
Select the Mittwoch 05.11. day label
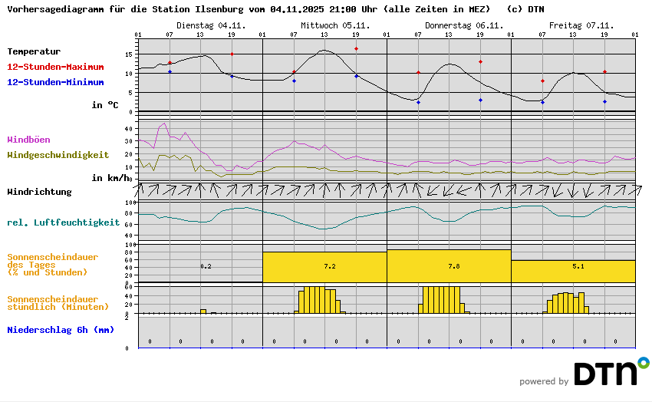click(324, 25)
